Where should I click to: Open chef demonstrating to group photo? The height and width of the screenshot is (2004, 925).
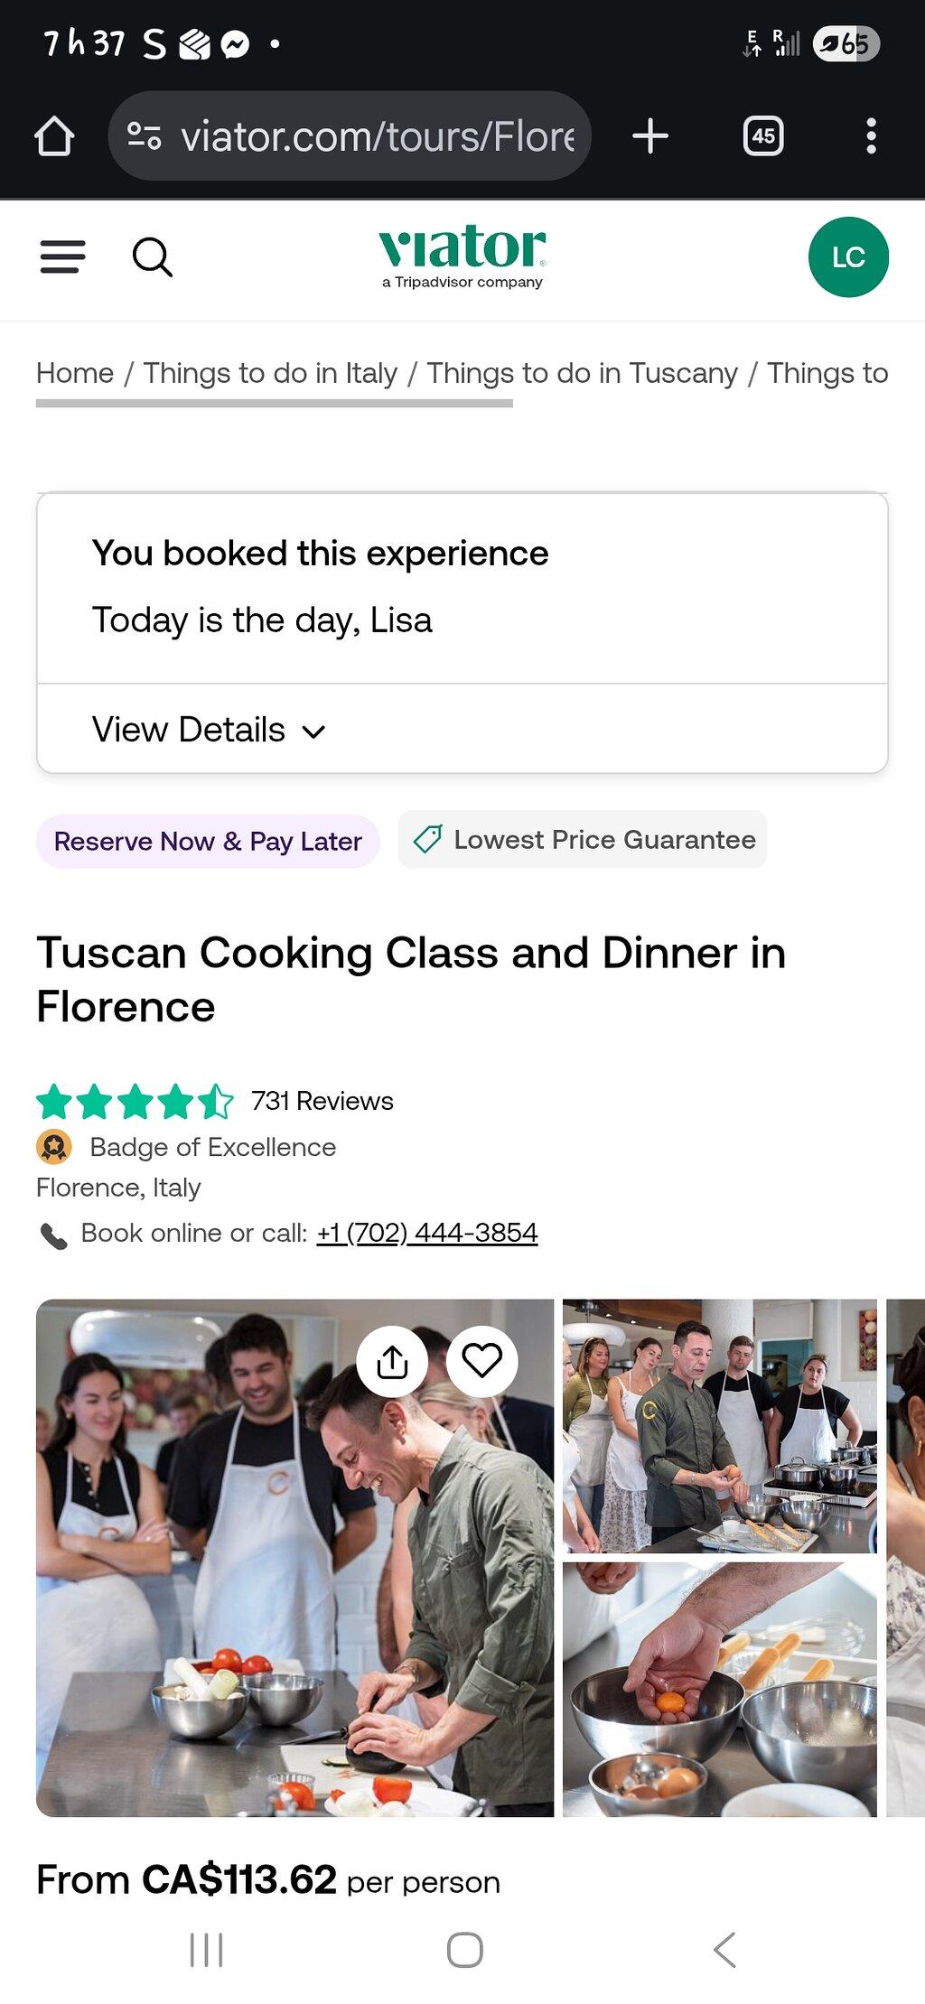719,1426
